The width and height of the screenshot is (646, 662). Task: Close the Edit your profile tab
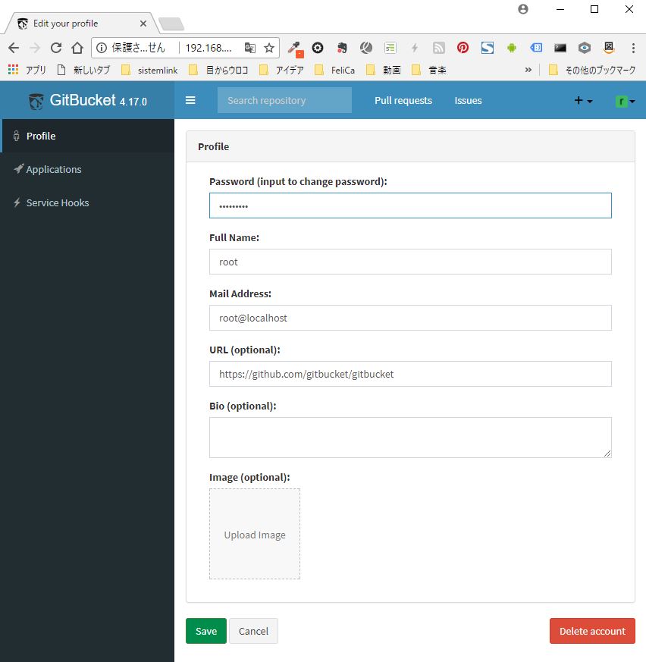pos(143,24)
